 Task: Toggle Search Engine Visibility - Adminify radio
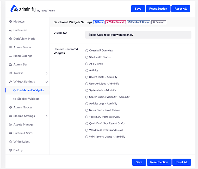86,97
